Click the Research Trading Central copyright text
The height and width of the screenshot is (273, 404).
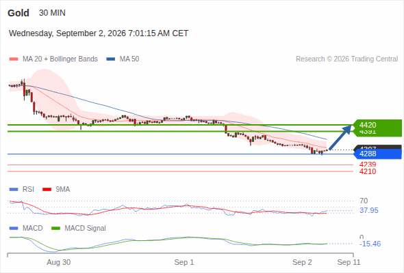(x=346, y=59)
